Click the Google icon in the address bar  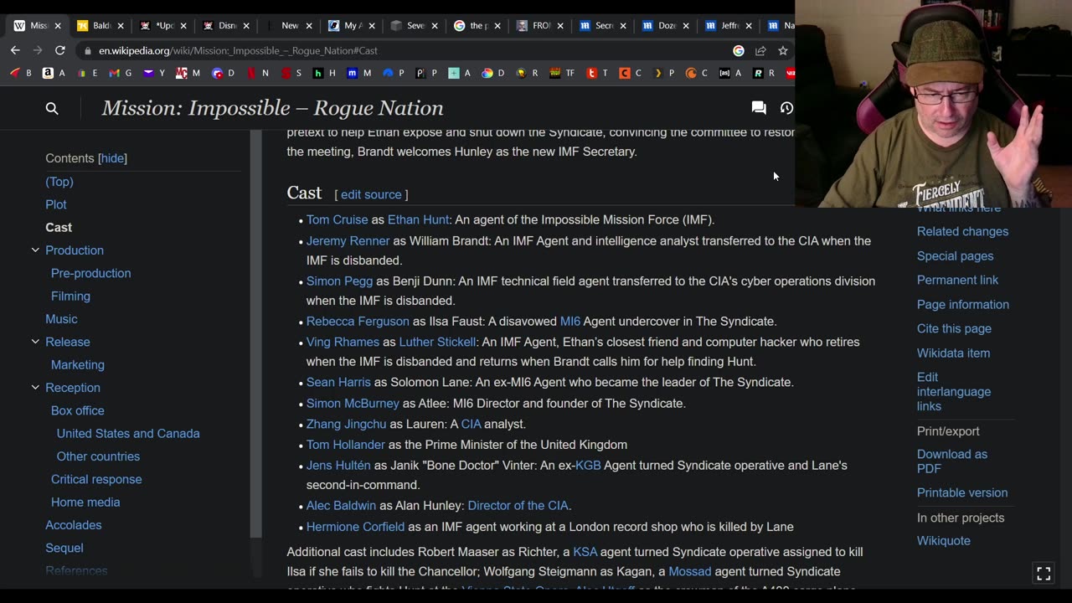739,50
